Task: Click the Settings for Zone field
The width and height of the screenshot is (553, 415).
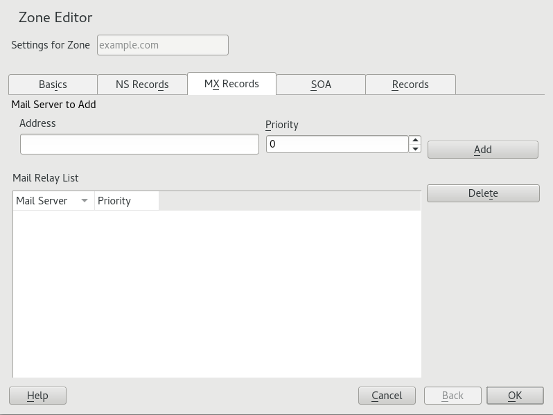Action: click(x=162, y=45)
